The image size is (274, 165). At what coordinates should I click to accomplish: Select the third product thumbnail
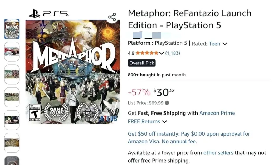(12, 74)
